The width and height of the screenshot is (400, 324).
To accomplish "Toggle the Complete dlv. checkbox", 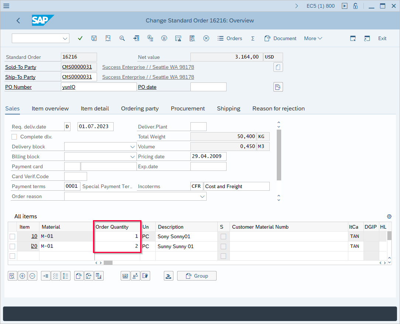I will (14, 137).
